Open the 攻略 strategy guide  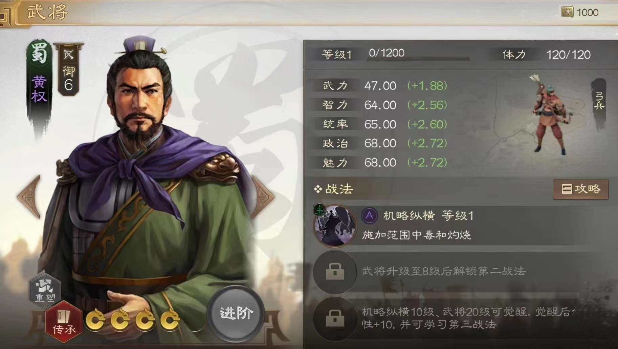(580, 189)
